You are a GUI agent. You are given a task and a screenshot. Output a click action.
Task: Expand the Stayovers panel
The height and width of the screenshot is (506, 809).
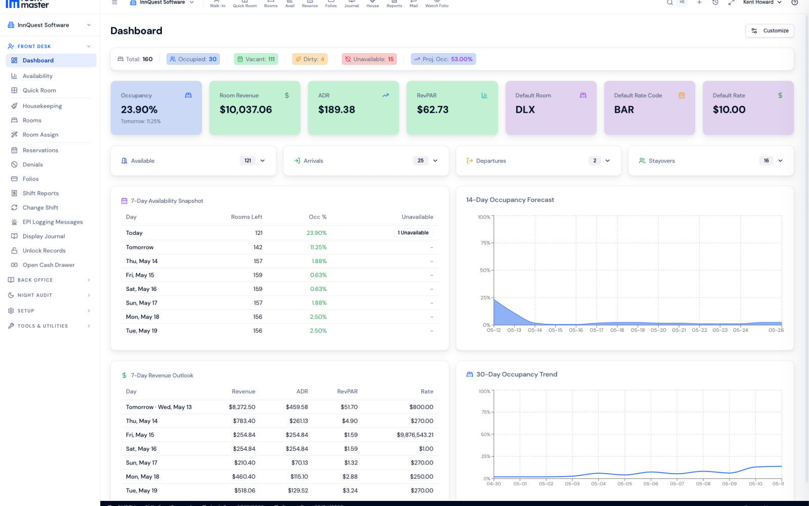(x=780, y=161)
